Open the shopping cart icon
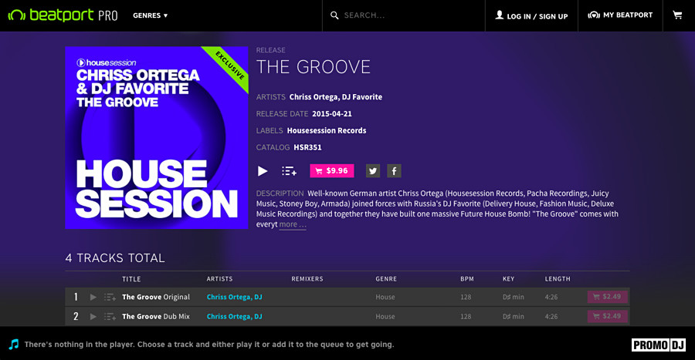Viewport: 695px width, 360px height. point(677,15)
